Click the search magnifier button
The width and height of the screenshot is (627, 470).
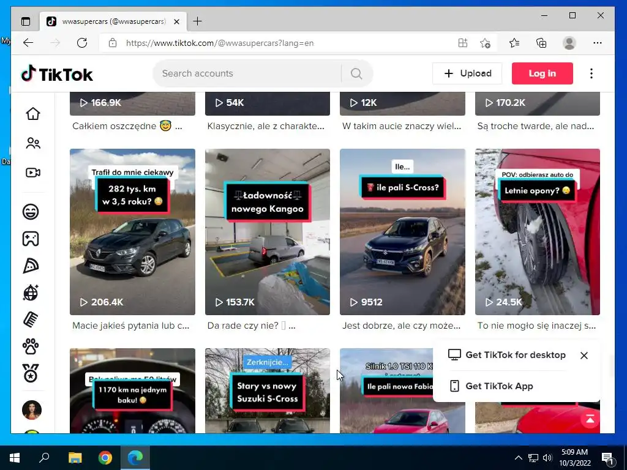pos(356,73)
